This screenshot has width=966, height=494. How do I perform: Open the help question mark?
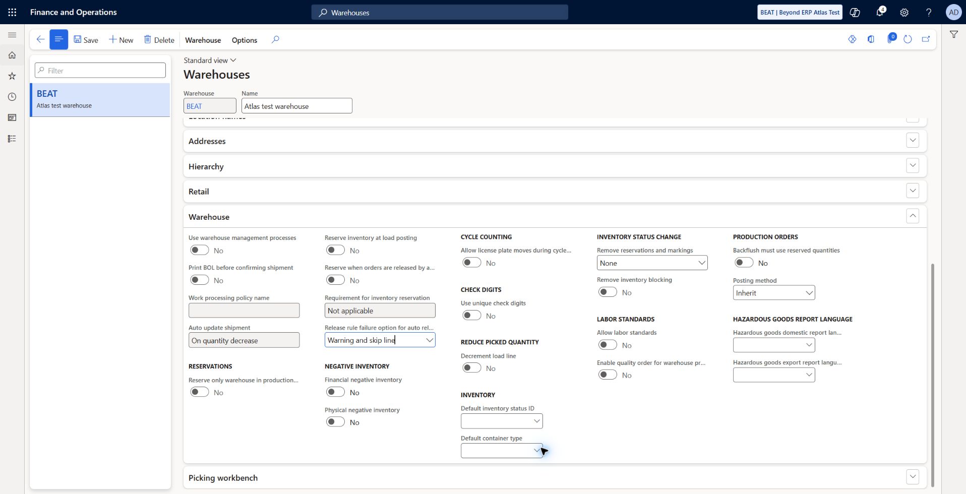[x=929, y=13]
